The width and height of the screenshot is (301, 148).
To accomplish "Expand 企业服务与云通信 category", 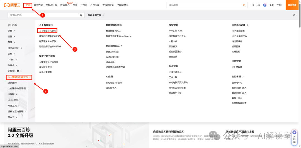I will click(18, 88).
